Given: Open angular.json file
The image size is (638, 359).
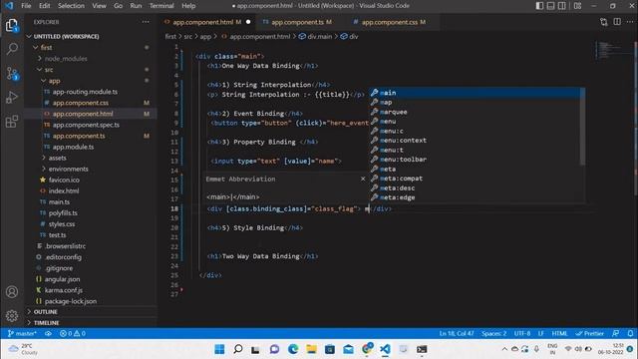Looking at the screenshot, I should pos(62,279).
